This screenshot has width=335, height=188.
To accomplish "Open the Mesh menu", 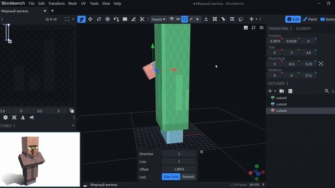I will pos(72,4).
